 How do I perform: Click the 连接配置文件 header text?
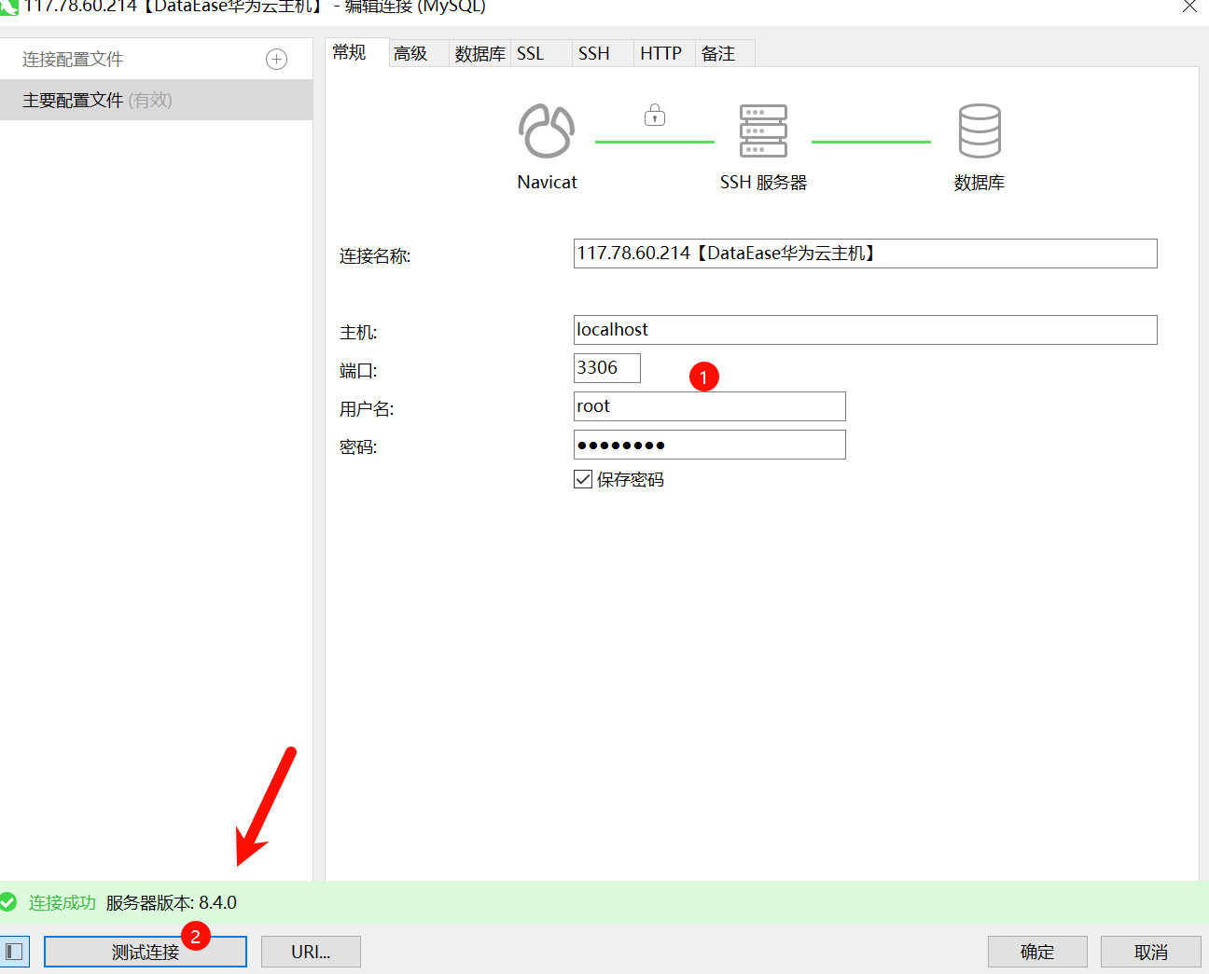tap(73, 60)
